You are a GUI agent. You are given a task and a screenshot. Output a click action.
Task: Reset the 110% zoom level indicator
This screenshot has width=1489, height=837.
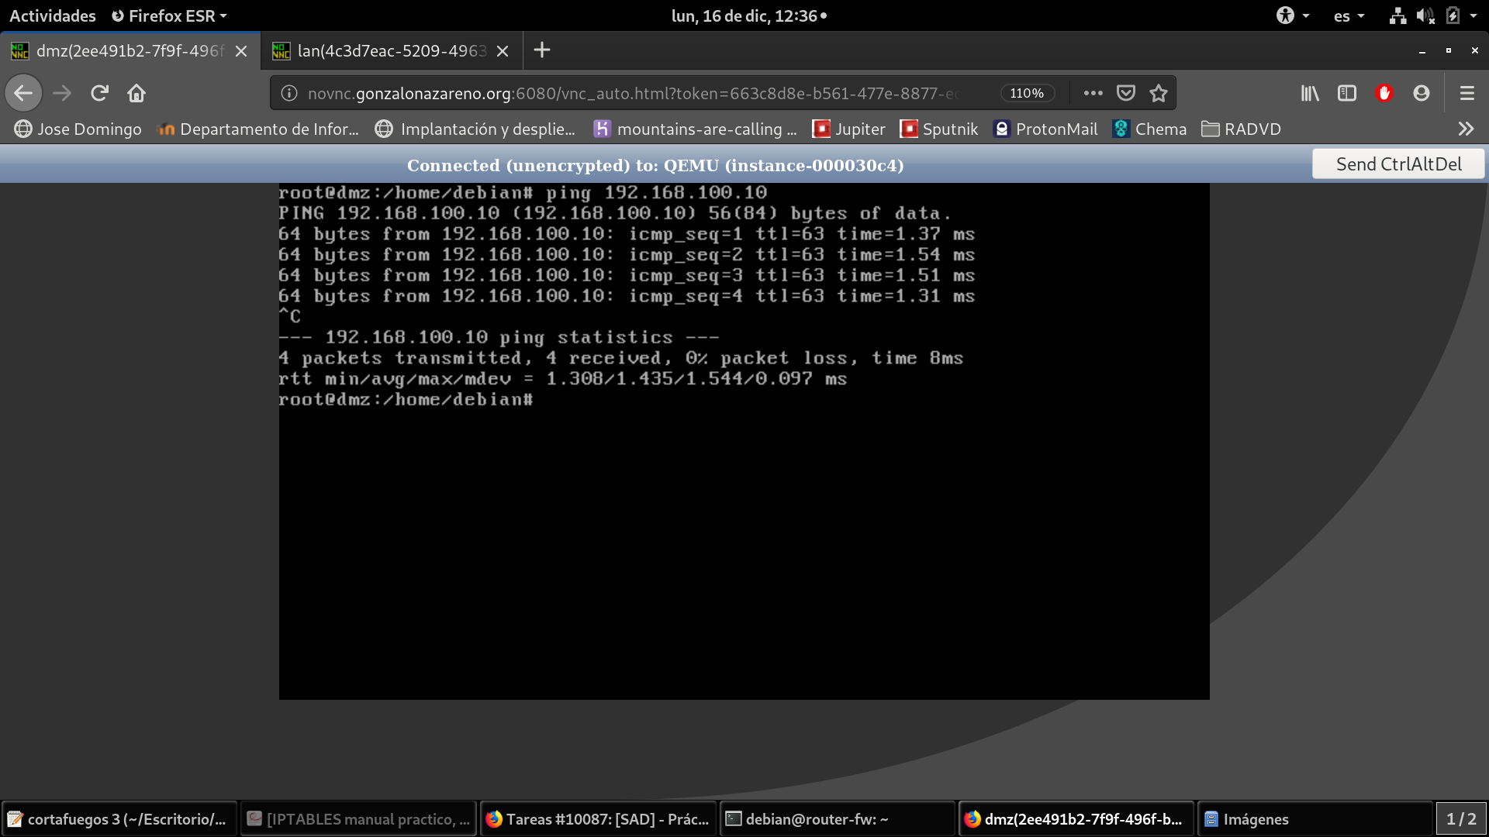pos(1027,93)
